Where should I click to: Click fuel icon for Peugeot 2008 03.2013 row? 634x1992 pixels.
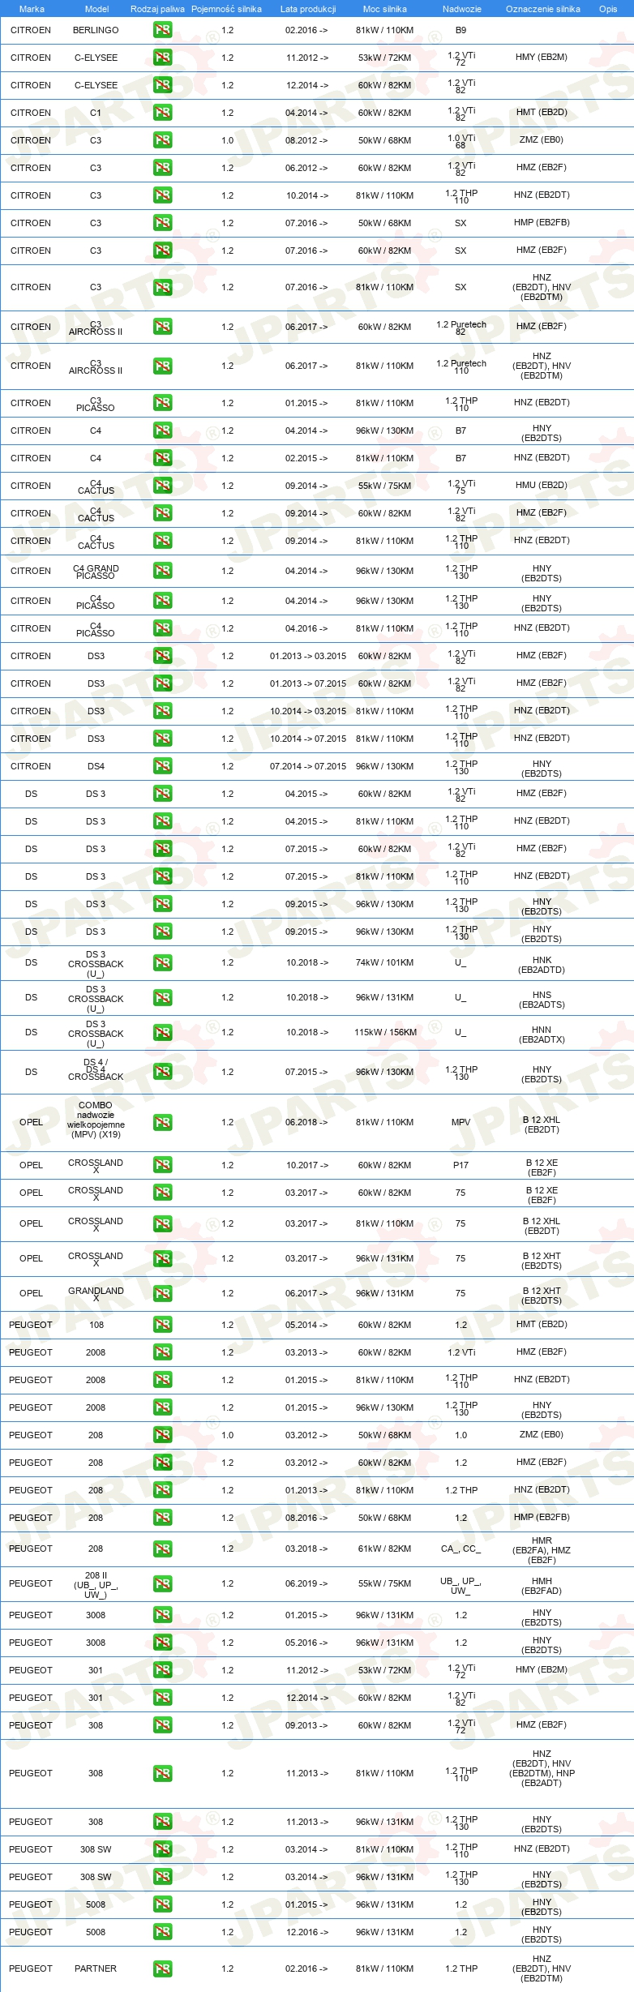click(162, 1352)
